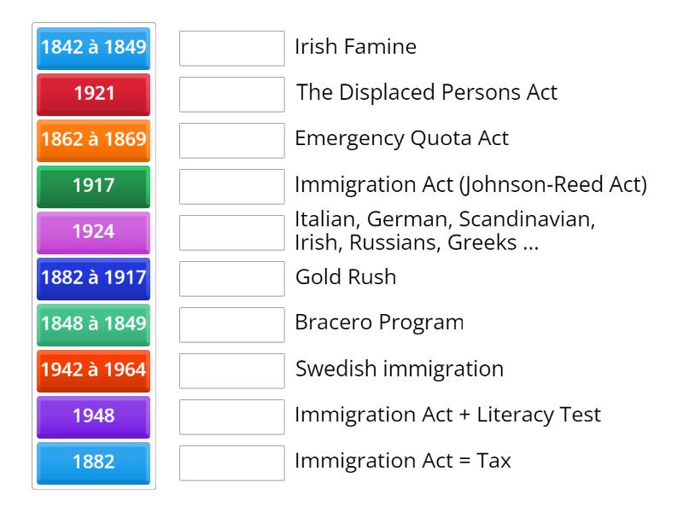Click the orange-red '1942 à 1964' tile
Viewport: 683px width, 512px height.
click(x=94, y=370)
